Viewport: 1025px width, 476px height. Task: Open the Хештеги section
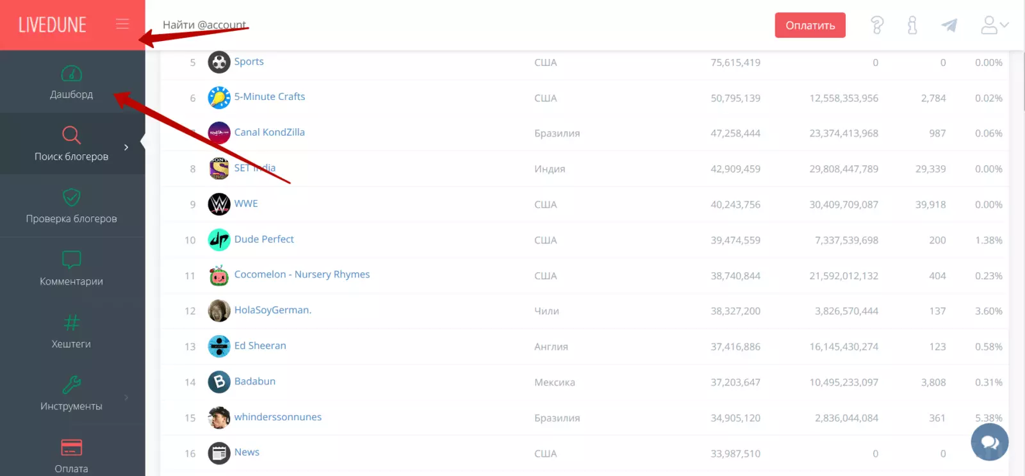click(72, 331)
